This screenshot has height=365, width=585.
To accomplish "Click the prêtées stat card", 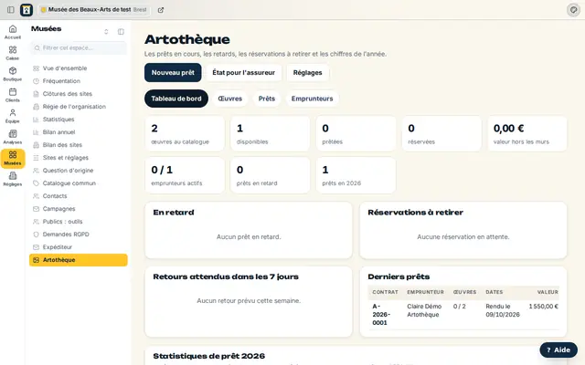I will pos(356,134).
